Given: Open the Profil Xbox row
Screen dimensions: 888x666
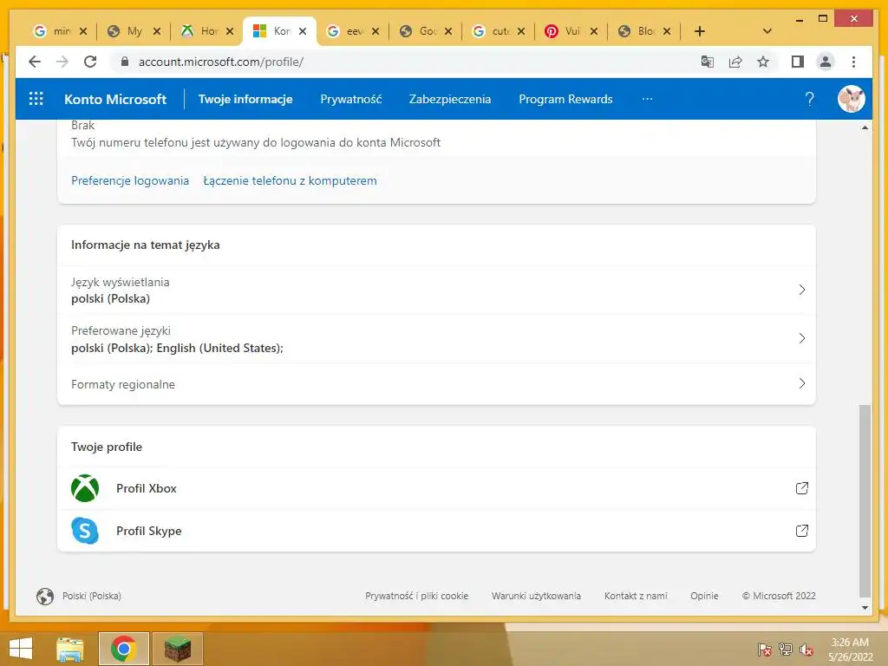Looking at the screenshot, I should [437, 488].
